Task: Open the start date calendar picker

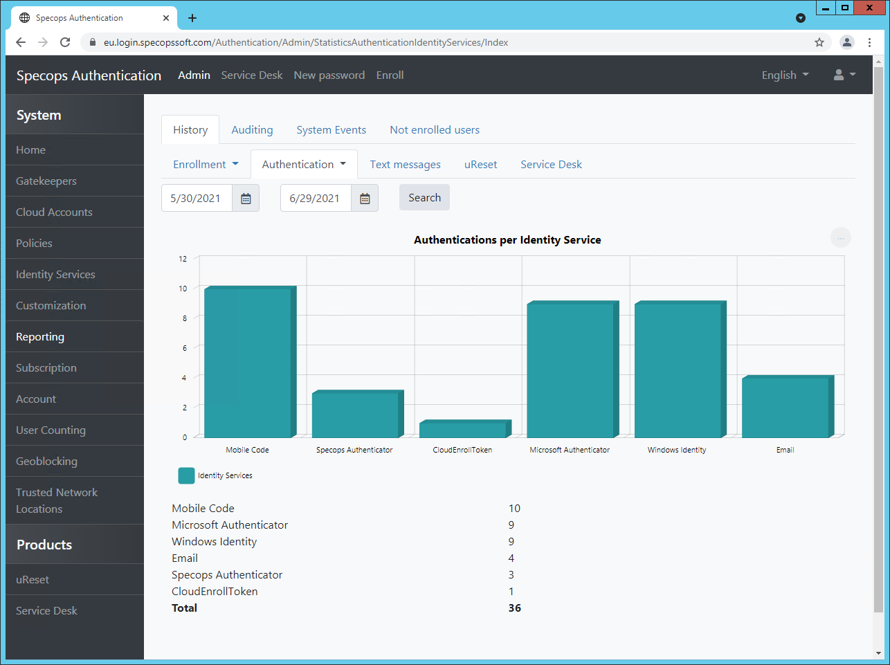Action: pyautogui.click(x=246, y=199)
